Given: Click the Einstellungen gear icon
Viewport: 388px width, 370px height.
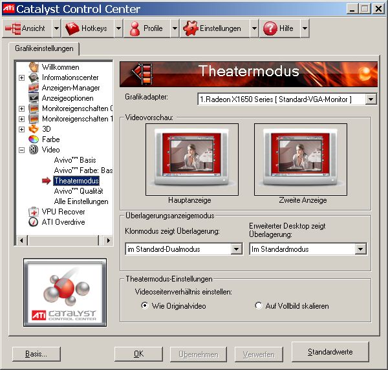Looking at the screenshot, I should pos(191,28).
